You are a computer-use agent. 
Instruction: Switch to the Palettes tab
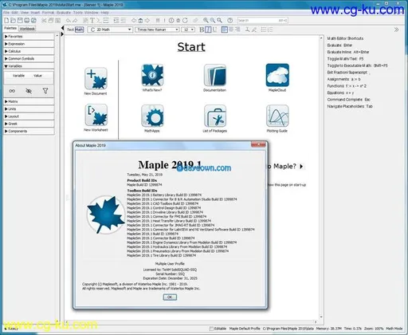pyautogui.click(x=10, y=28)
